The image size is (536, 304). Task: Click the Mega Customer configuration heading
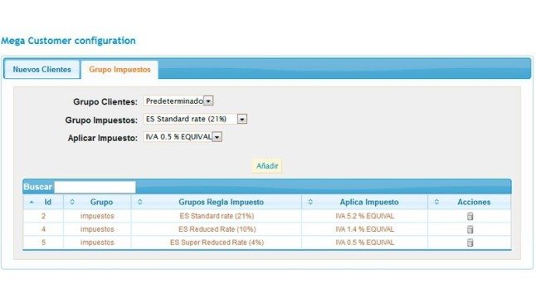coord(68,41)
